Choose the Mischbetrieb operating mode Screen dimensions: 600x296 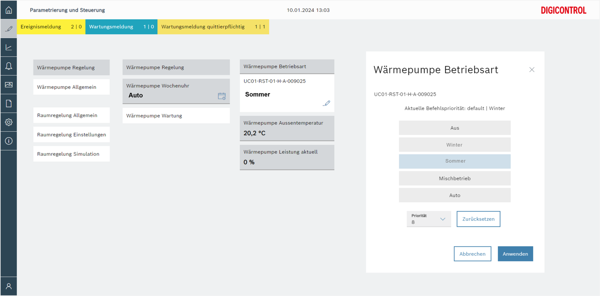[454, 178]
